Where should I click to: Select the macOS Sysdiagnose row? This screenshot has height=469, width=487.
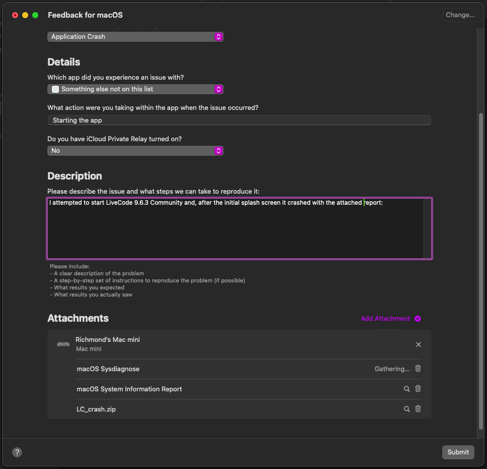click(201, 369)
